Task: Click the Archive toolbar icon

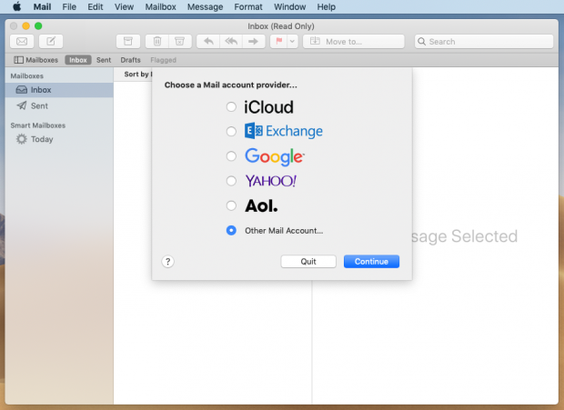Action: (128, 41)
